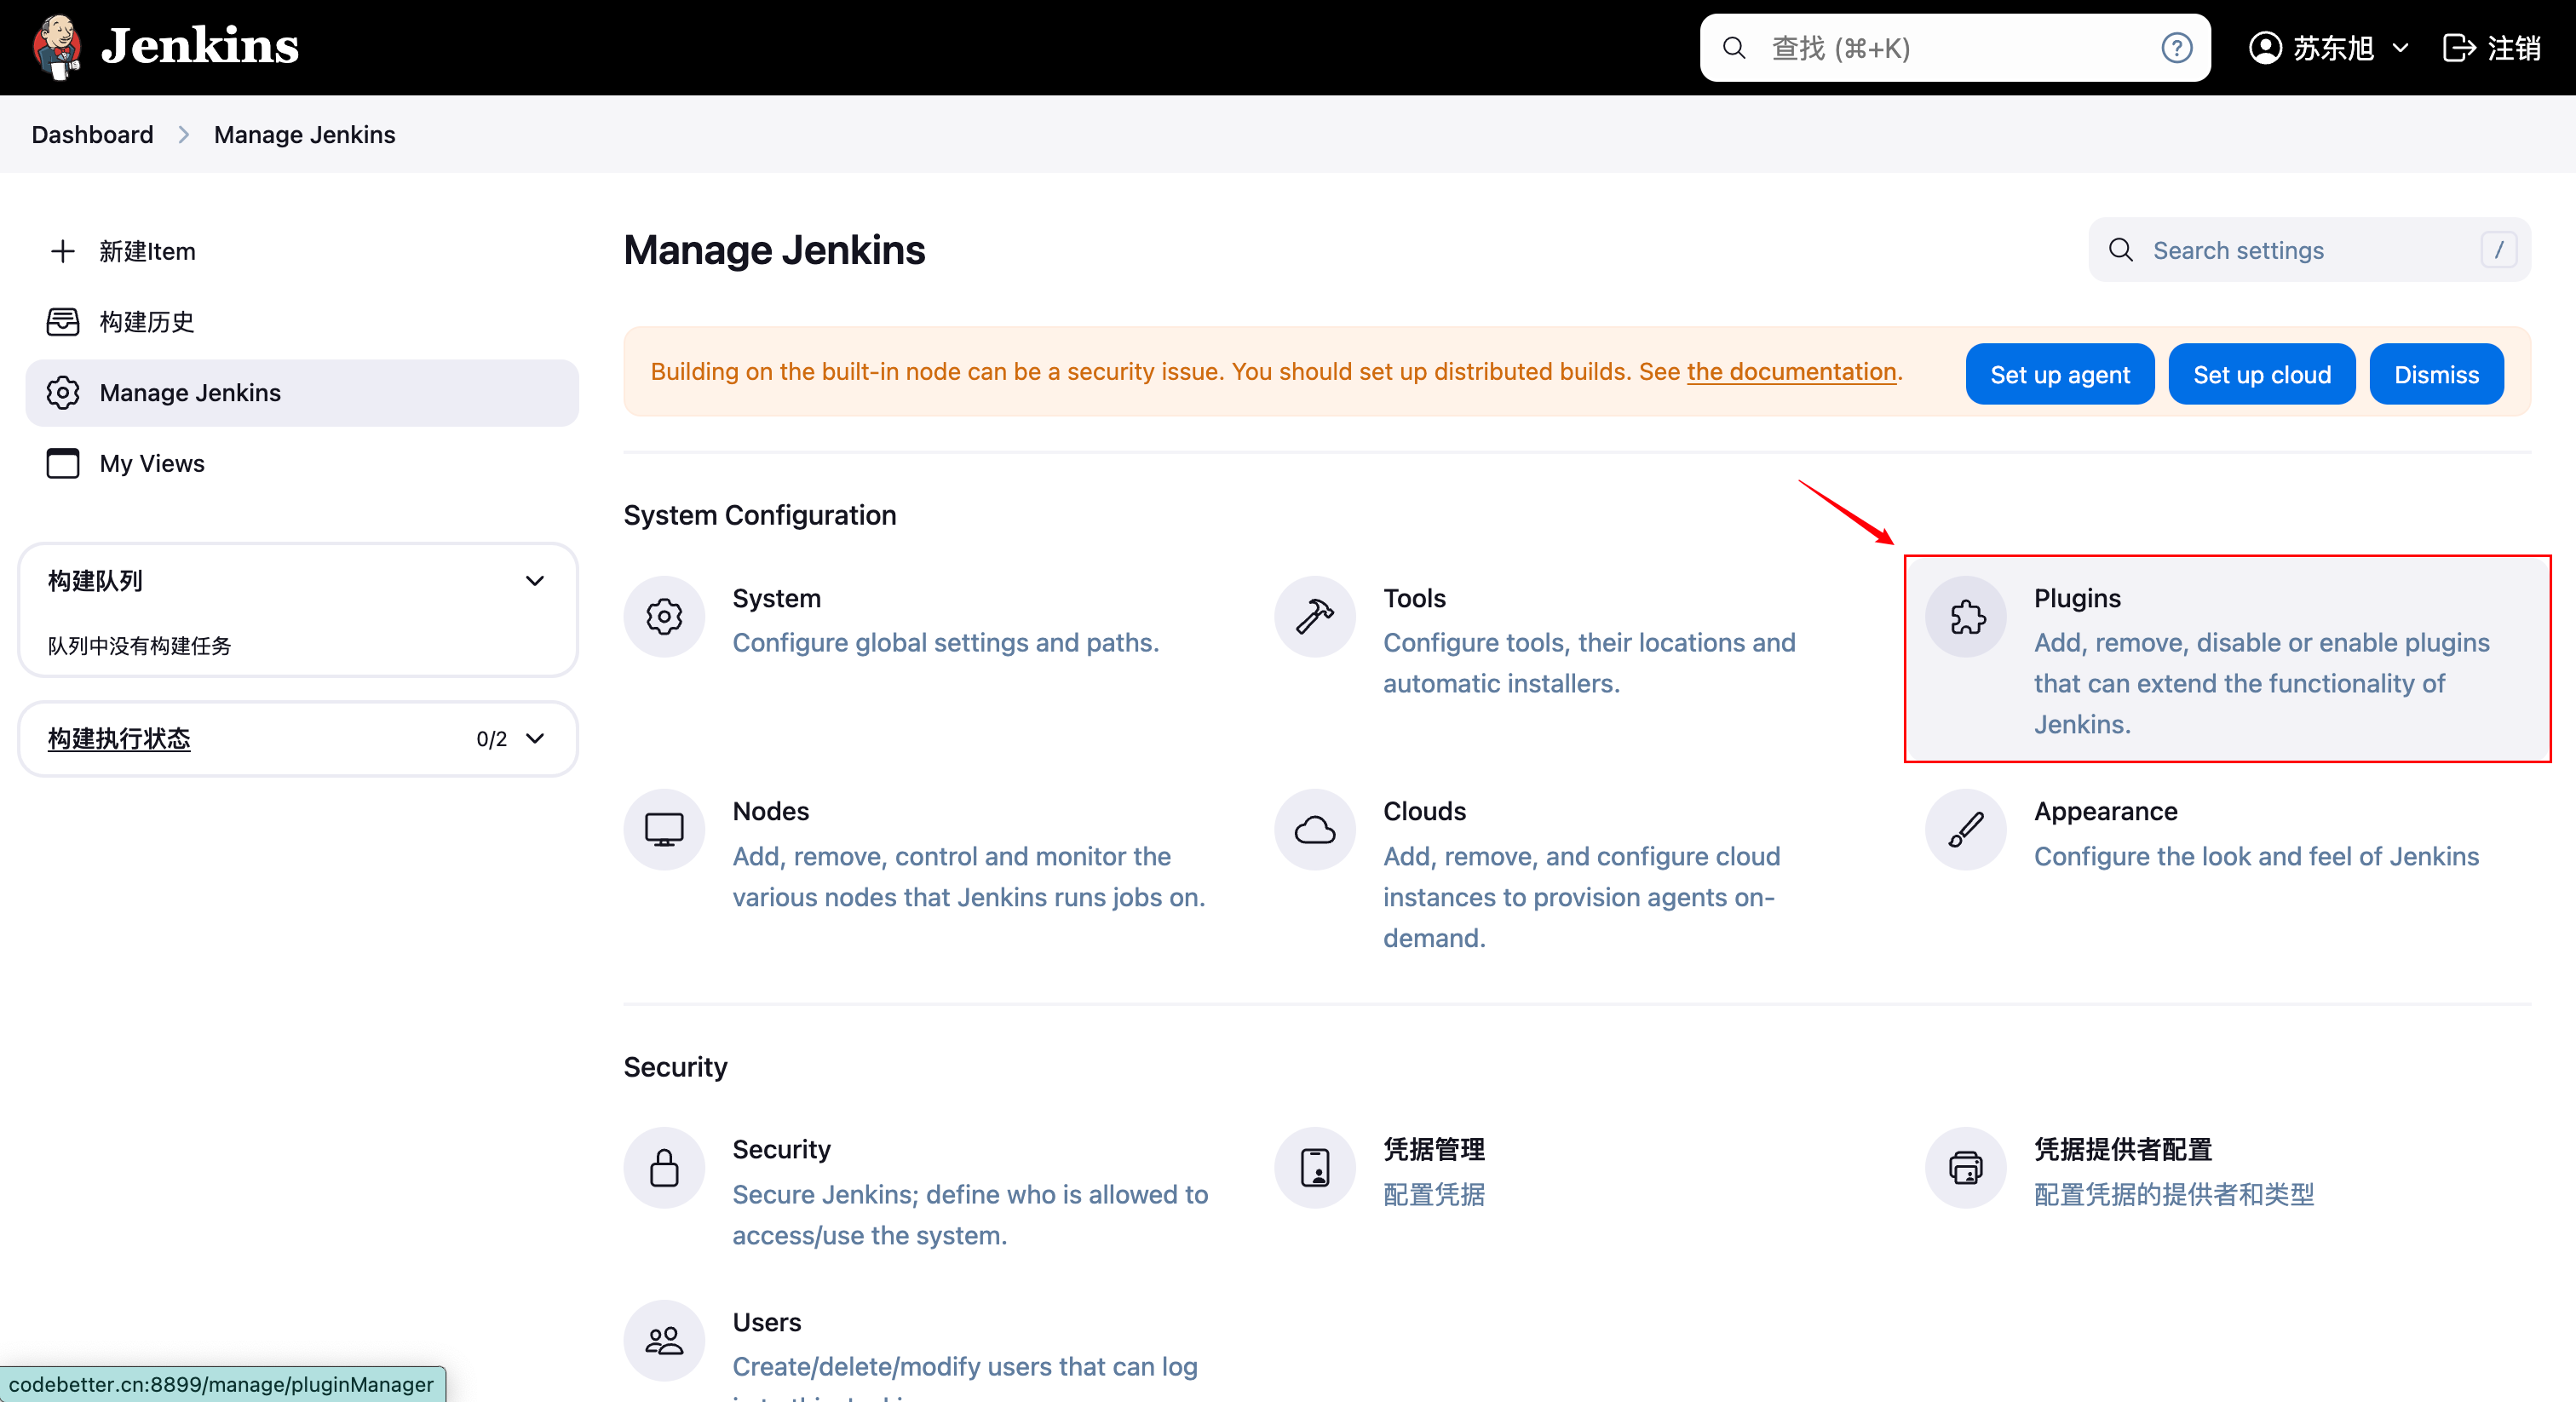Image resolution: width=2576 pixels, height=1402 pixels.
Task: Click the Tools hammer icon
Action: coord(1315,617)
